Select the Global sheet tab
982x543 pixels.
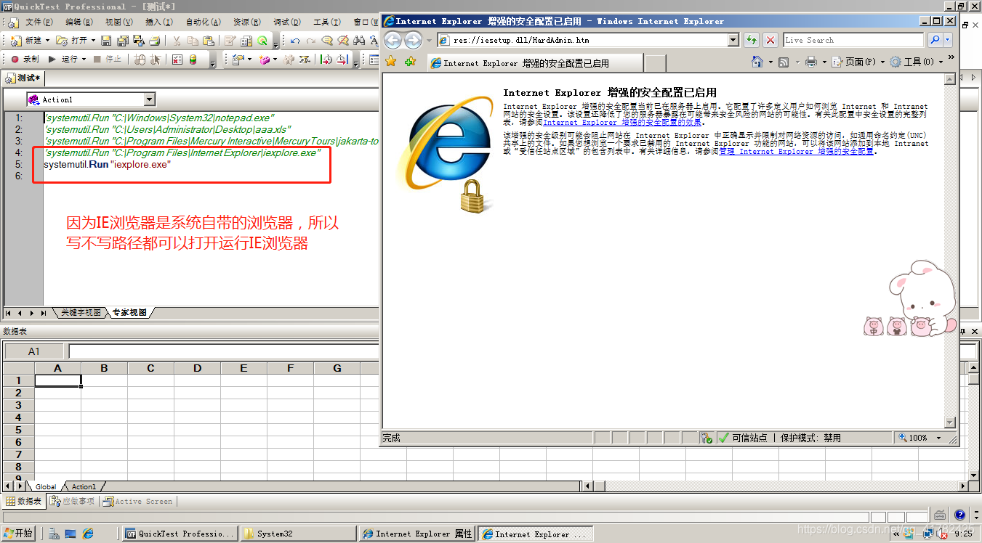(x=46, y=486)
